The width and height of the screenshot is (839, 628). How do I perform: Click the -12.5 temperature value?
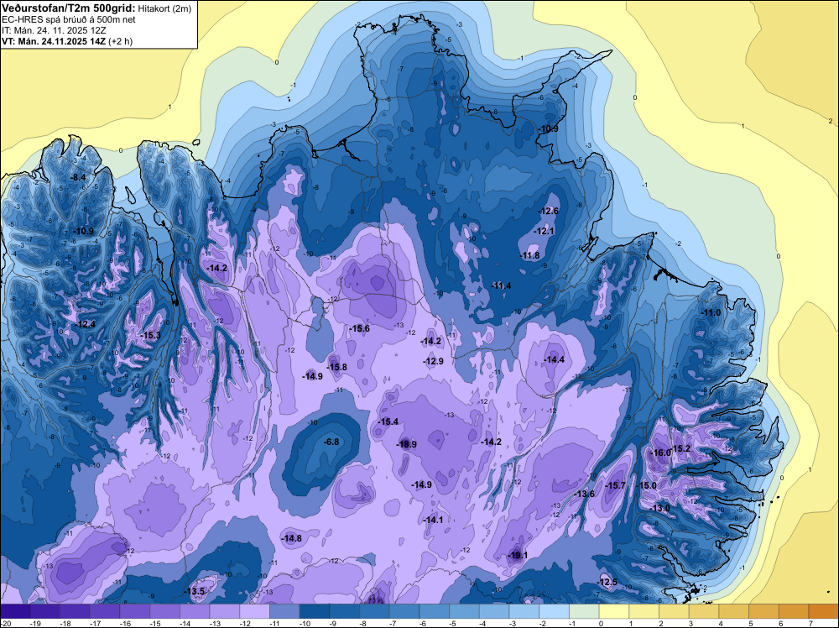click(607, 583)
